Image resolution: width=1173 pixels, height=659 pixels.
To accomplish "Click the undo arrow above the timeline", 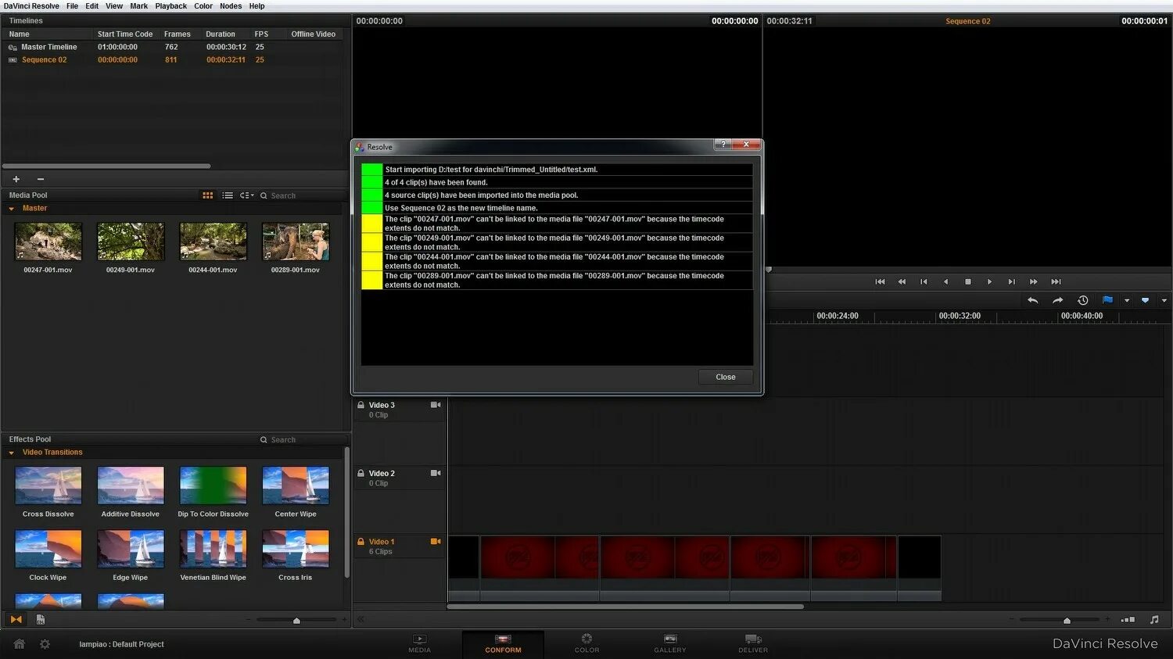I will 1032,299.
